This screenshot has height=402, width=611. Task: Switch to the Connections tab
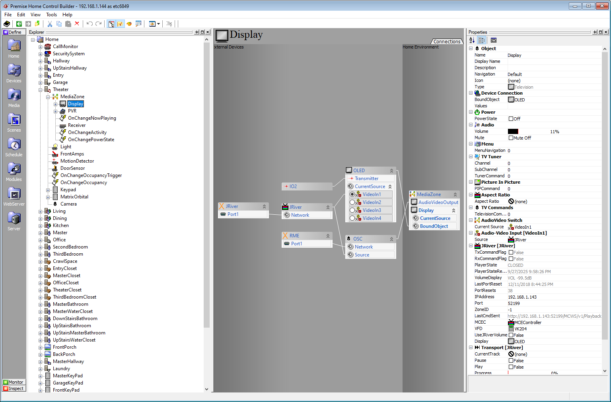click(x=446, y=41)
